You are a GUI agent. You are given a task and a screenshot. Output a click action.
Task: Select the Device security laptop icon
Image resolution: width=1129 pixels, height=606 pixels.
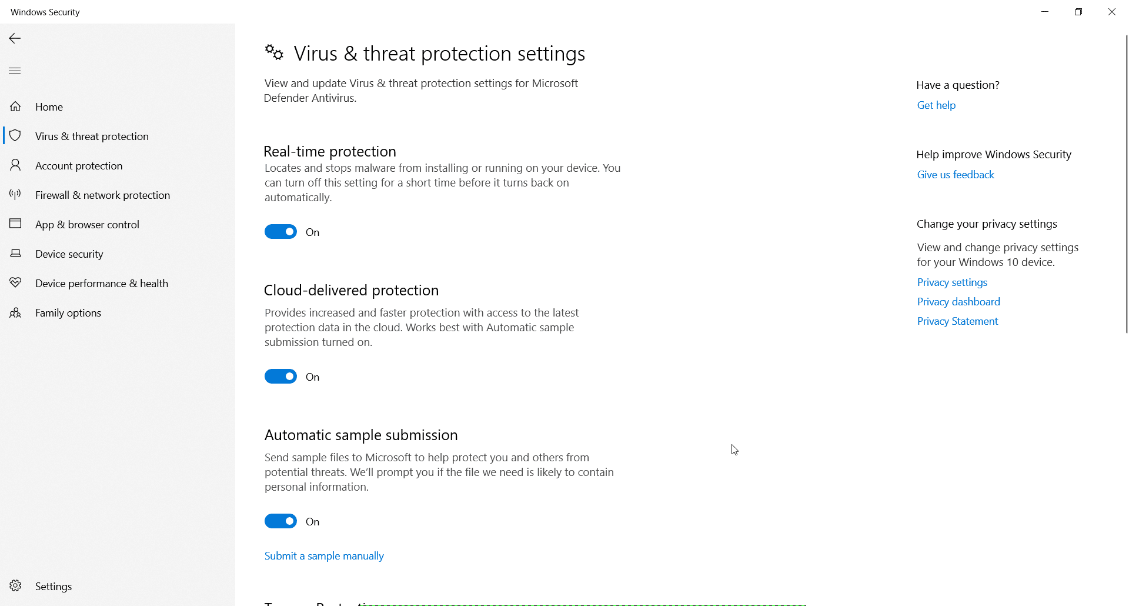[15, 254]
